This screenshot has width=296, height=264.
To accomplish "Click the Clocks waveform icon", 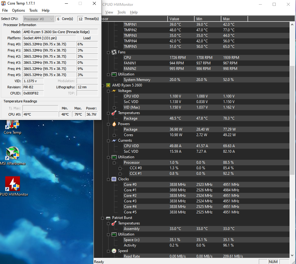I will 114,179.
